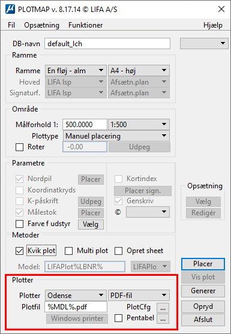Click the Afslut button
Viewport: 231px width, 334px height.
click(x=203, y=320)
